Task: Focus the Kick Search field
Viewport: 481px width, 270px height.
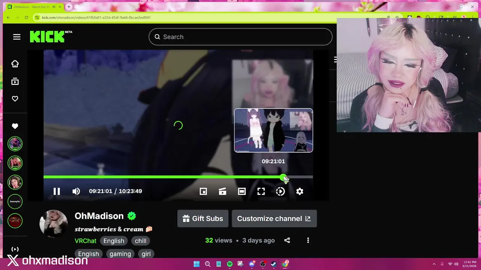Action: [240, 37]
